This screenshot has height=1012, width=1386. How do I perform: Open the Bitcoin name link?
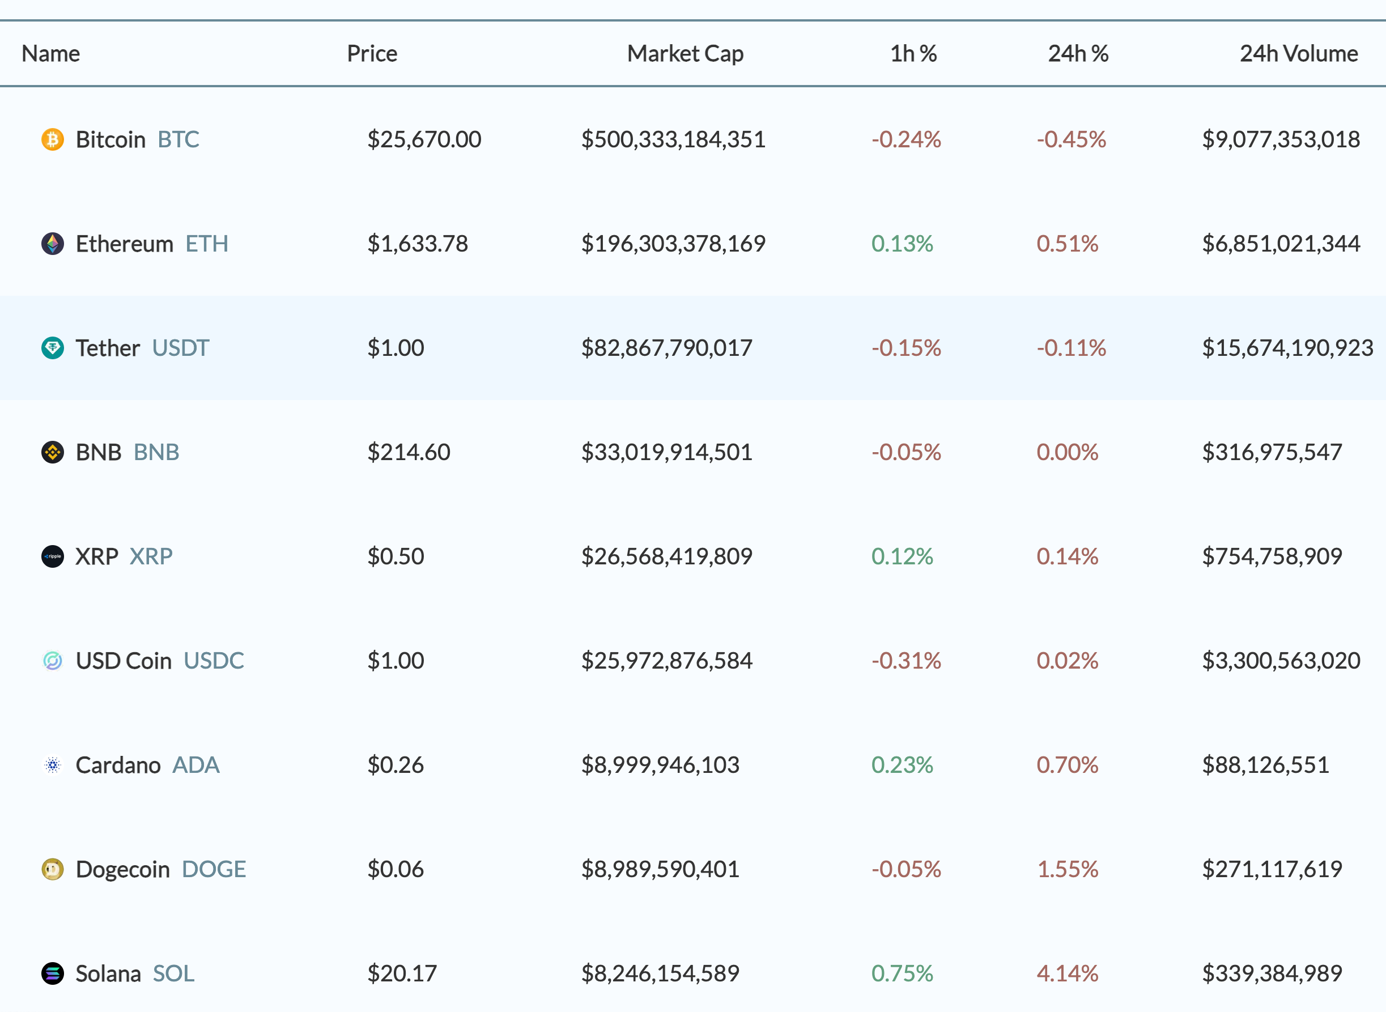click(111, 139)
